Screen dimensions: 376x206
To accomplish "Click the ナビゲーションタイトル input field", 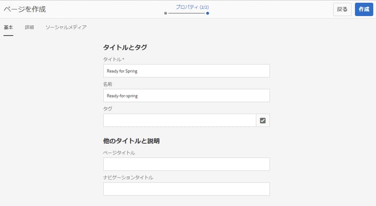I will coord(186,189).
